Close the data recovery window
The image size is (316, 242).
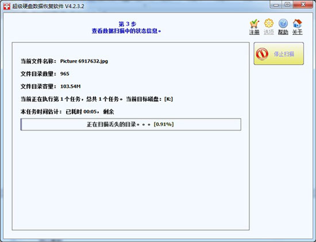(x=303, y=5)
